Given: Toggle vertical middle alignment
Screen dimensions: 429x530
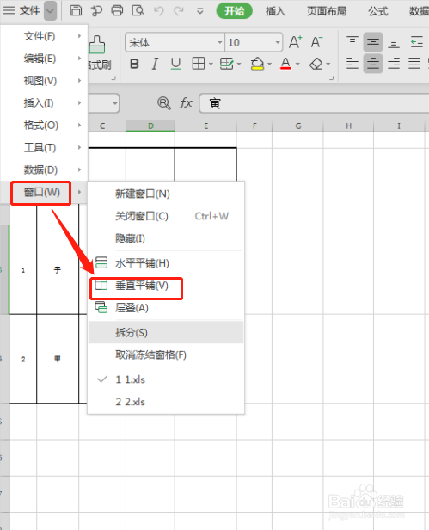Looking at the screenshot, I should [373, 42].
